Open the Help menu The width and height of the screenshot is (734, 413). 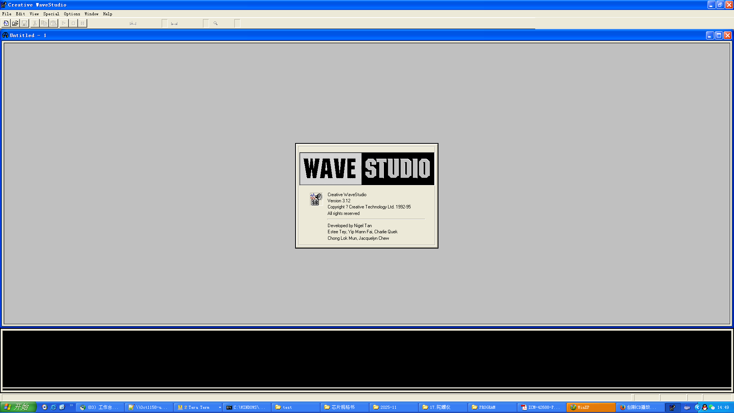point(107,14)
